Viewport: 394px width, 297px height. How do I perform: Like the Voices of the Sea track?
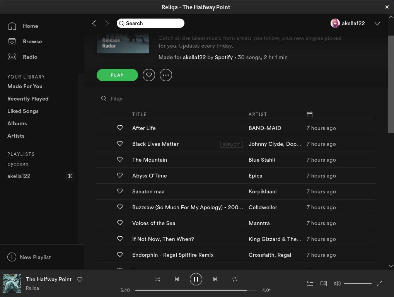pos(120,223)
